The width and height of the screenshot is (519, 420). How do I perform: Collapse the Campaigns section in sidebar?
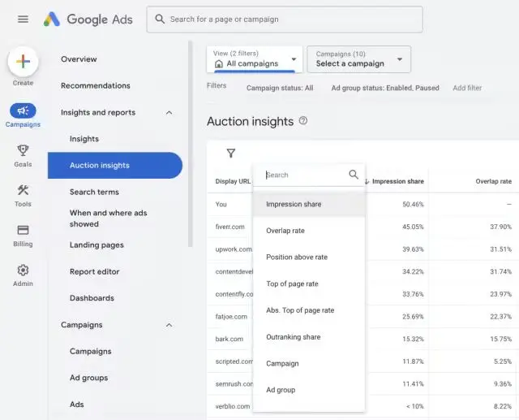pos(169,325)
